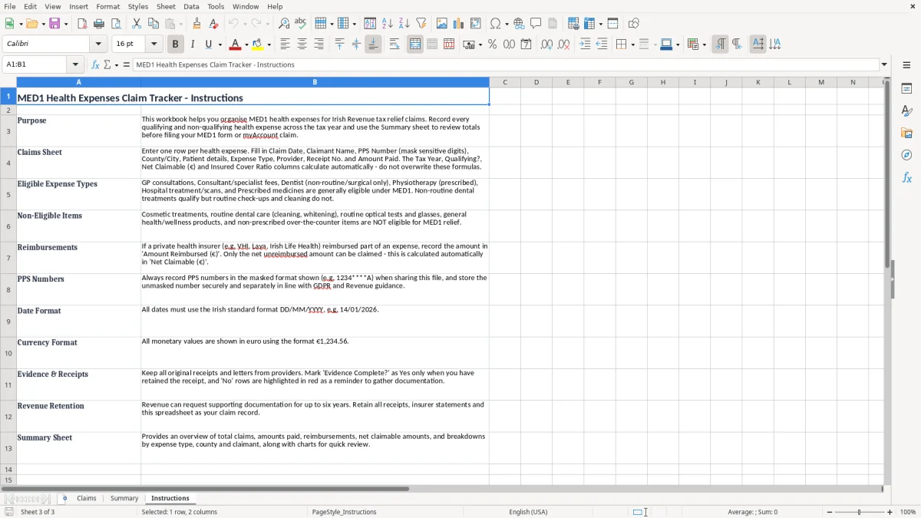Toggle Italic formatting
Image resolution: width=921 pixels, height=518 pixels.
click(192, 45)
